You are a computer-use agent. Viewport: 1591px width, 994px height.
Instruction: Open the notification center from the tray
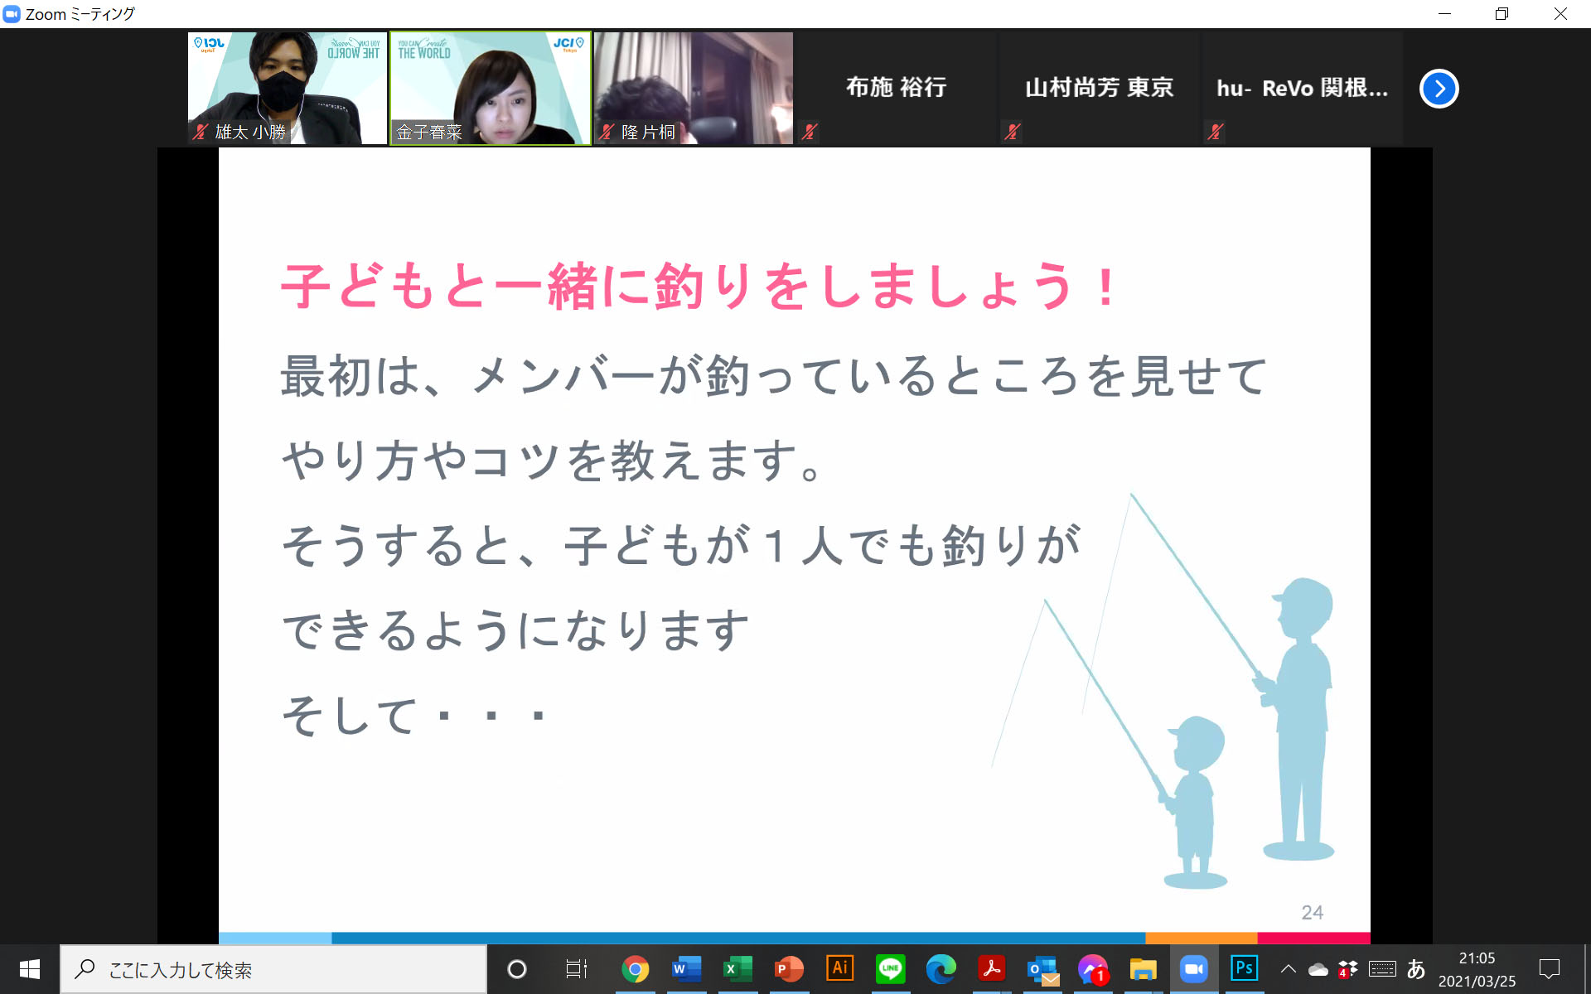pyautogui.click(x=1549, y=968)
